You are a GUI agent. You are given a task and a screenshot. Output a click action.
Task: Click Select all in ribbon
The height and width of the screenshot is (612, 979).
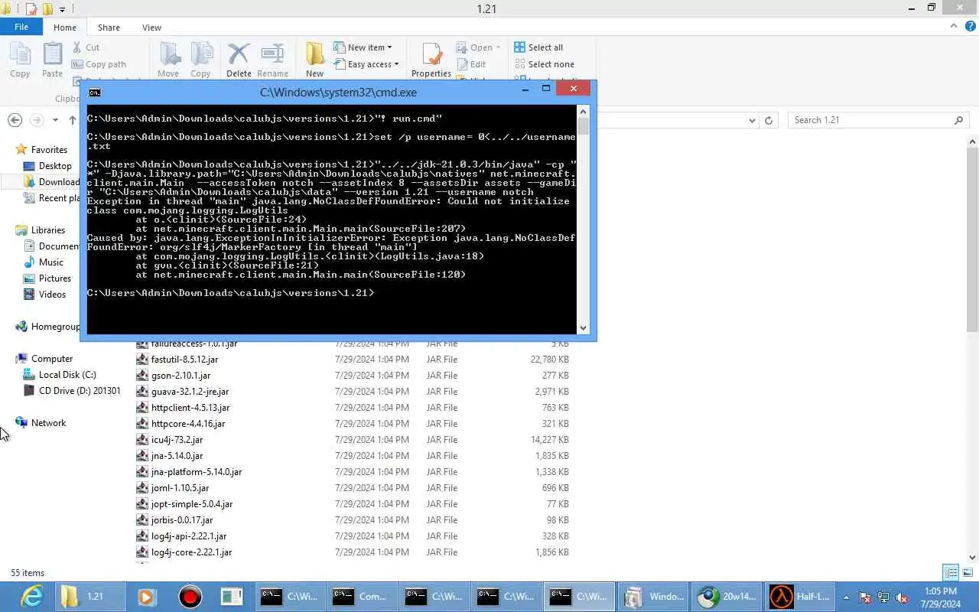coord(538,47)
